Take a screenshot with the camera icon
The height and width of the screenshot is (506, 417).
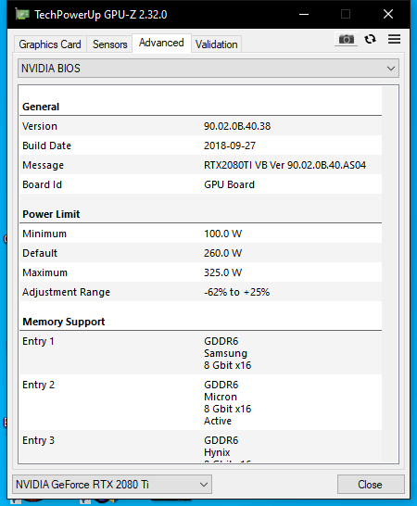coord(346,39)
